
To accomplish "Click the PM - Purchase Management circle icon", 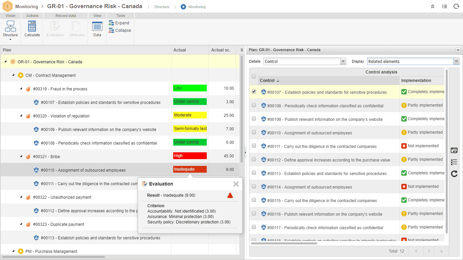I will [x=21, y=251].
